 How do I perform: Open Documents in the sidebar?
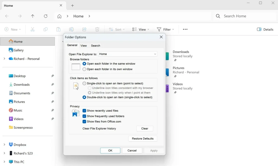pyautogui.click(x=22, y=93)
